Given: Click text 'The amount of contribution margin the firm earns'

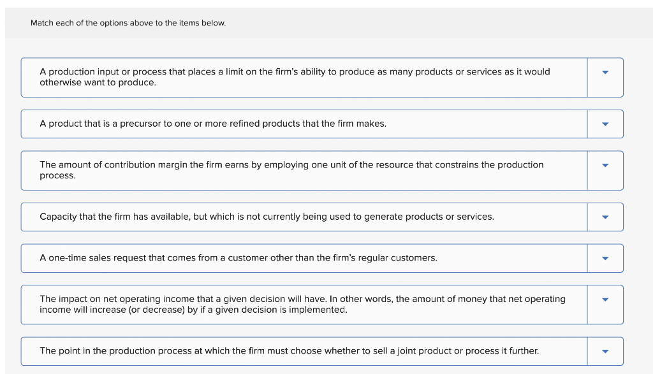Looking at the screenshot, I should click(144, 165).
